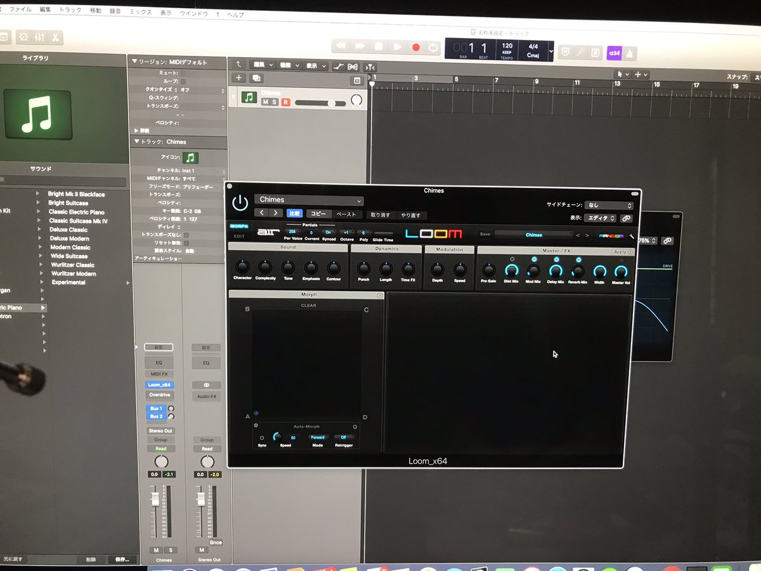Click the 120 tempo display
Image resolution: width=761 pixels, height=571 pixels.
[x=507, y=47]
